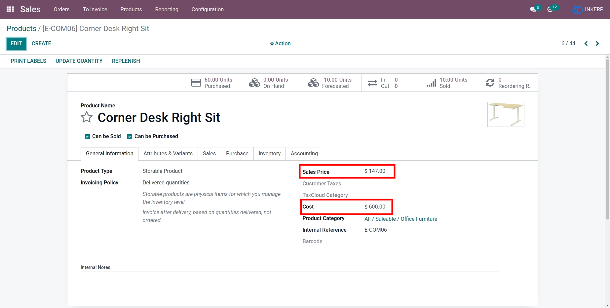This screenshot has width=610, height=308.
Task: Mark product as favorite with star icon
Action: (87, 117)
